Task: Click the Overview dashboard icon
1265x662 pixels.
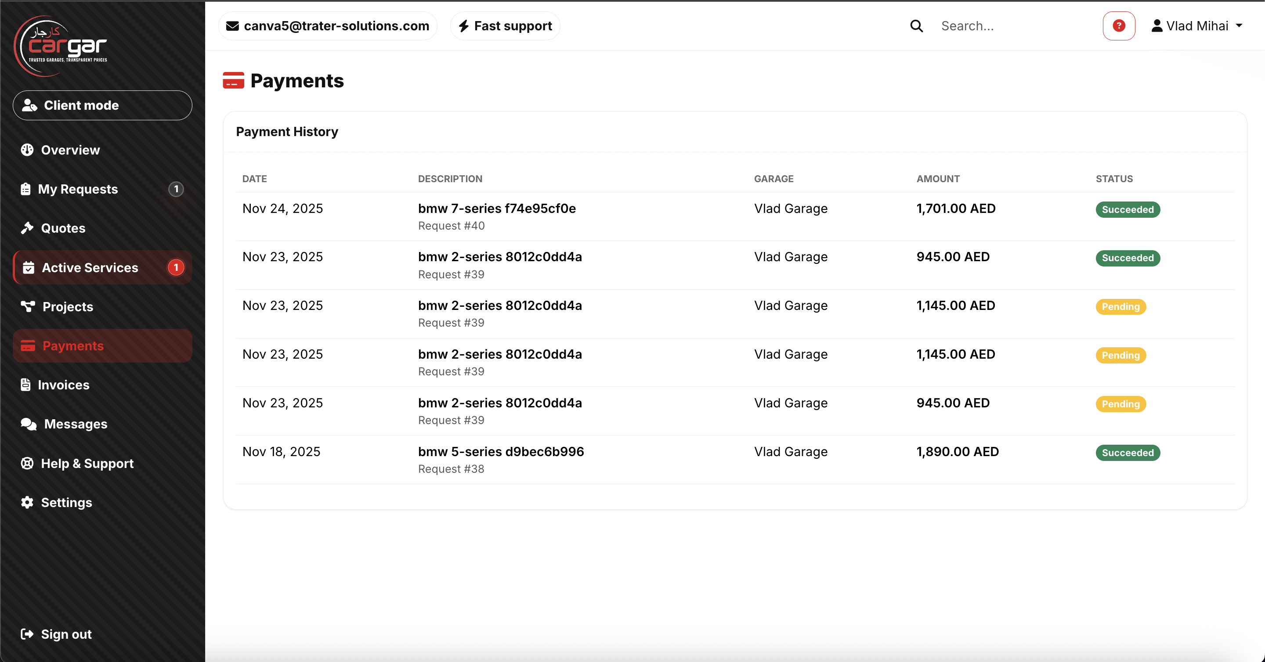Action: point(28,150)
